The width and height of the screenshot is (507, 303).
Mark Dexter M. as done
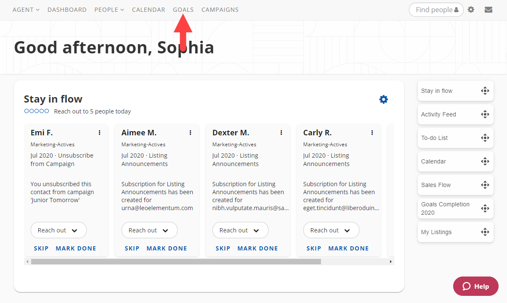[x=257, y=248]
